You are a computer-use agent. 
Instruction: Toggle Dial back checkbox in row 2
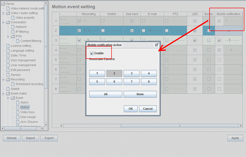click(x=132, y=30)
